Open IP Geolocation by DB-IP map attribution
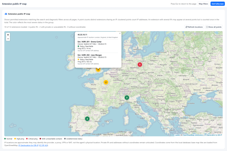This screenshot has width=227, height=151. pos(213,135)
